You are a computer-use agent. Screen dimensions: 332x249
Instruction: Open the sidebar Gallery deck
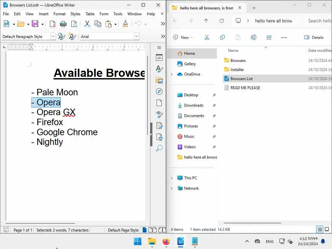coord(159,80)
